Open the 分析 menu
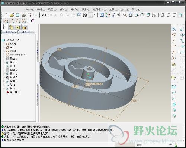Viewport: 186px width, 148px height. coord(75,9)
